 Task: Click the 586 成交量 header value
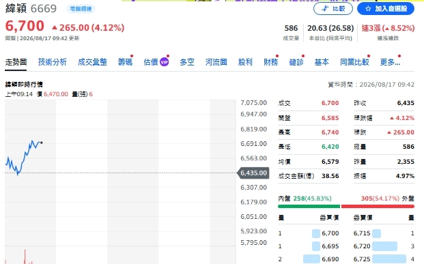tap(291, 28)
